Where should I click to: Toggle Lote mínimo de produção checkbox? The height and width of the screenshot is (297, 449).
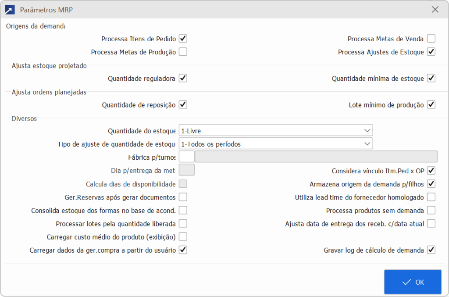[x=431, y=104]
